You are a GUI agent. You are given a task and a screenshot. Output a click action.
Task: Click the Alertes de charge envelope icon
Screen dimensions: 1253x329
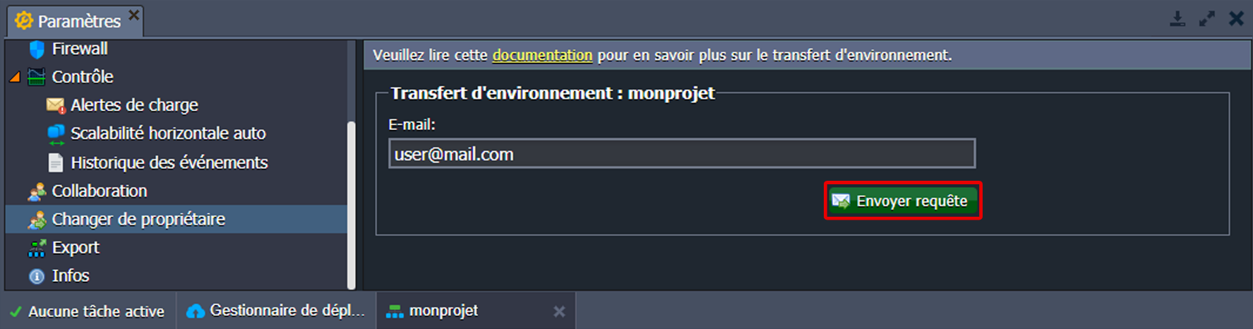[56, 105]
